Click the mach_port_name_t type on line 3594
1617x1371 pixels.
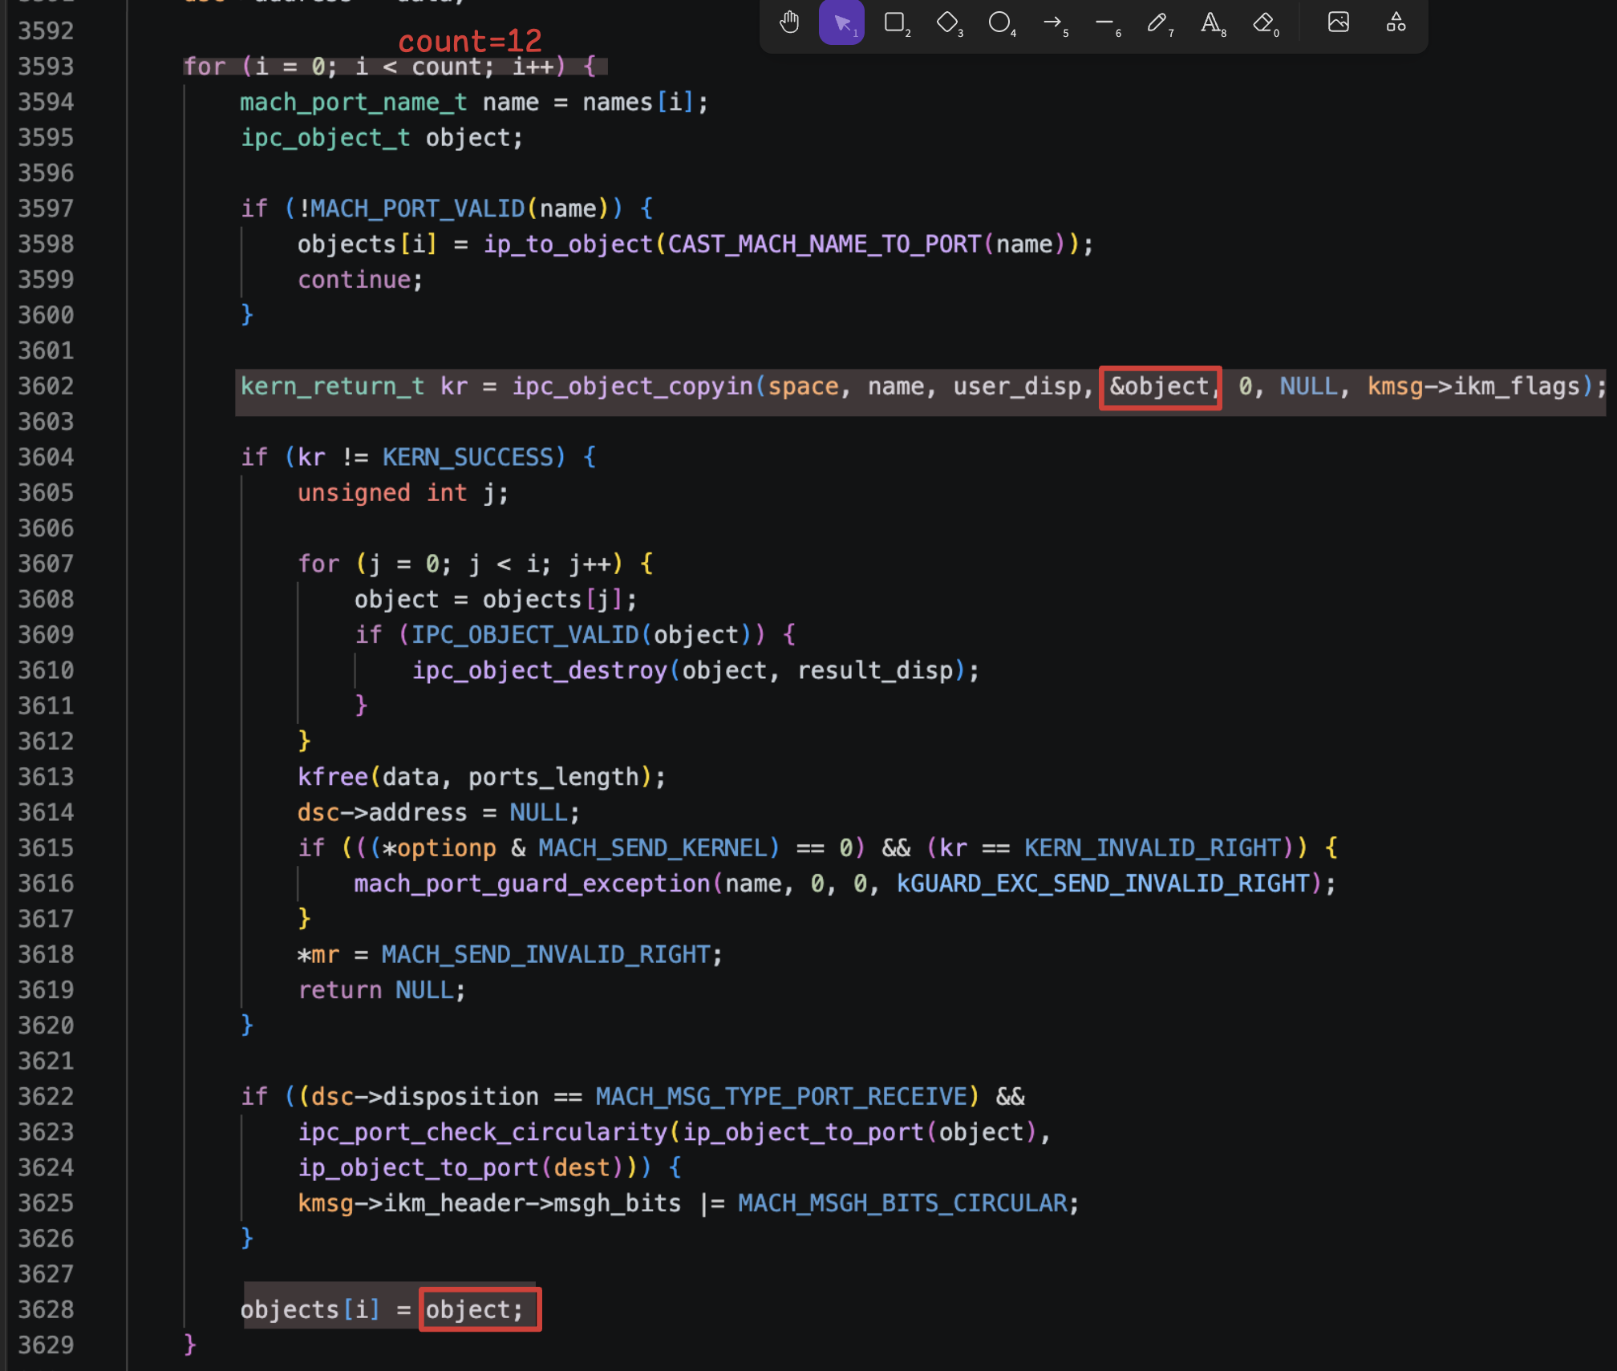[354, 103]
